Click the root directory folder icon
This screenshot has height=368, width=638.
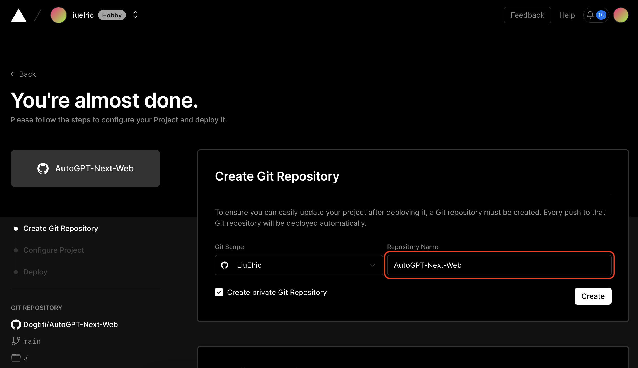pos(16,358)
